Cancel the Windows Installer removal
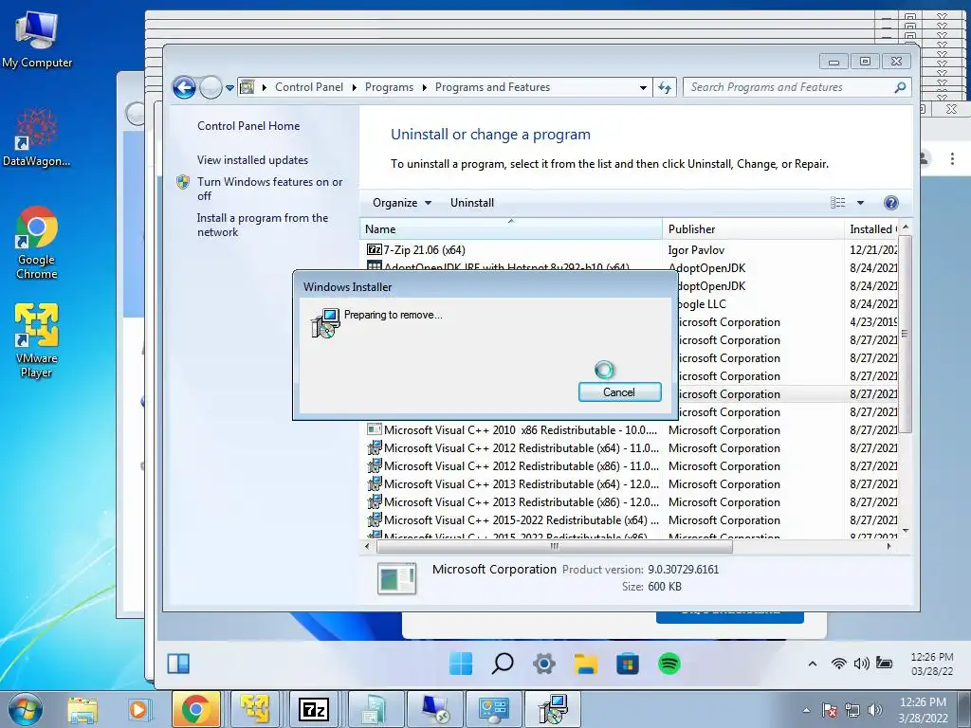 [619, 391]
